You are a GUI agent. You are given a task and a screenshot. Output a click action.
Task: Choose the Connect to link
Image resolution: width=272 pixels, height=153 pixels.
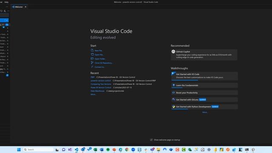click(97, 67)
